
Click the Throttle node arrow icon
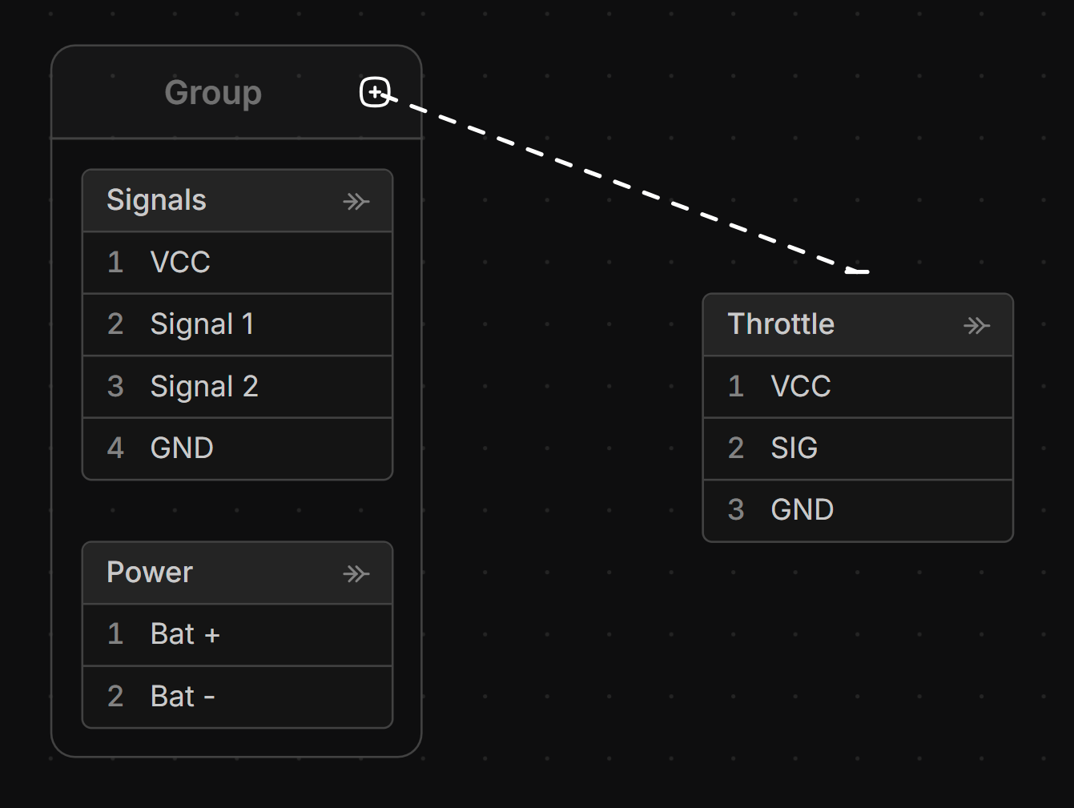coord(976,325)
